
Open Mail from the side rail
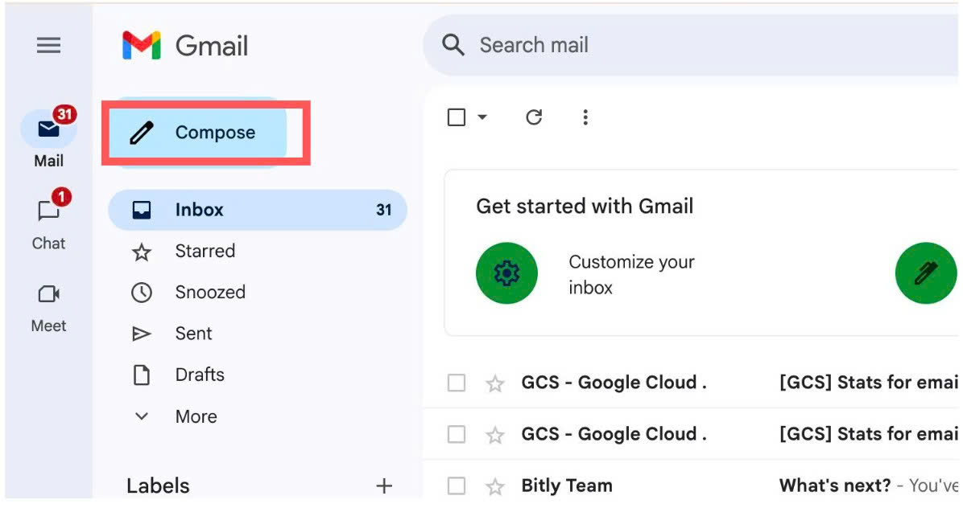[x=48, y=138]
